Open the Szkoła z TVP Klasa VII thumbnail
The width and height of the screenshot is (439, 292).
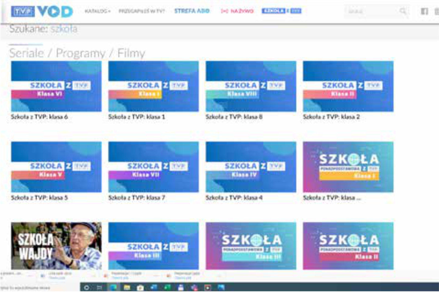(x=153, y=167)
